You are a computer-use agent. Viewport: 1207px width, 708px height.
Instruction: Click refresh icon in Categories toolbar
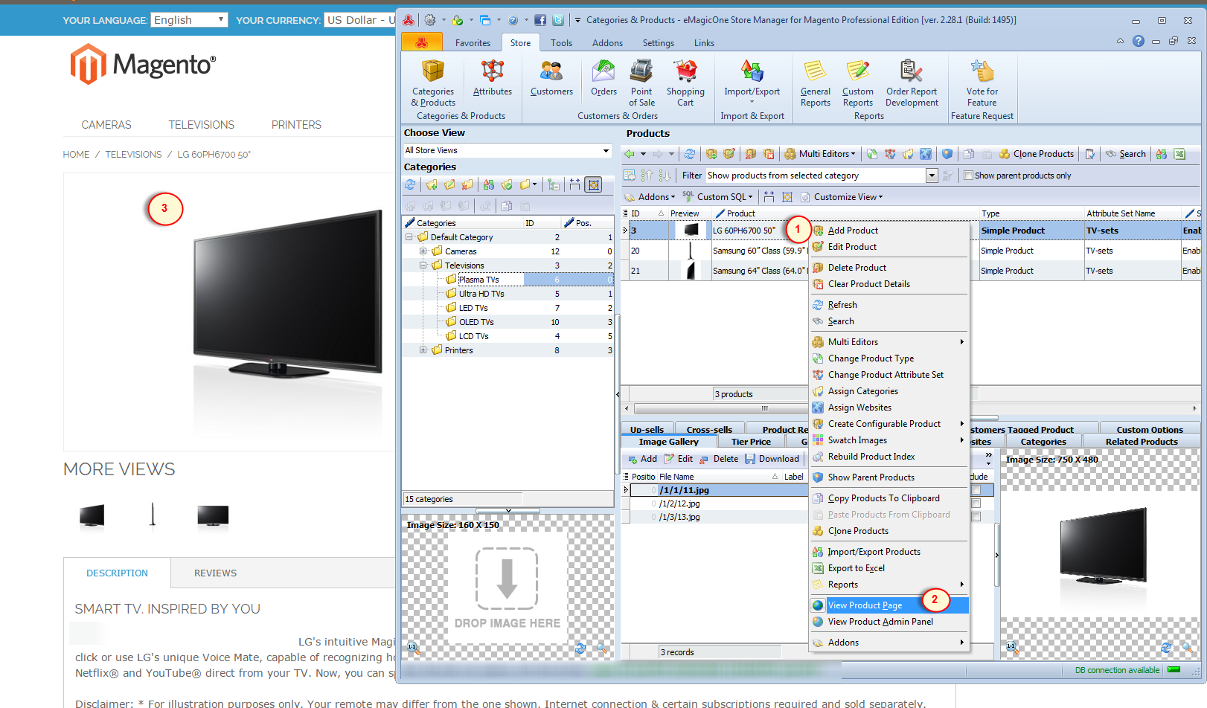410,184
